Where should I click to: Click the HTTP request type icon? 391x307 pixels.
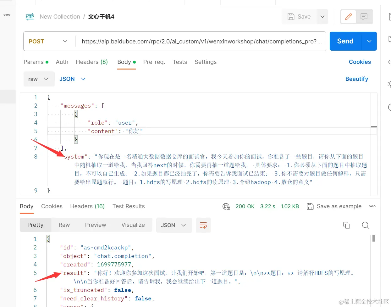[30, 17]
